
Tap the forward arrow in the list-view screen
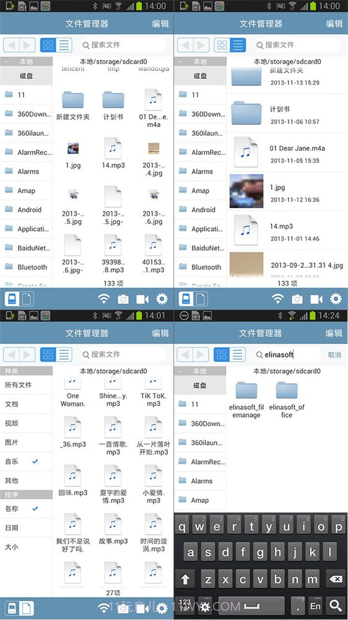pyautogui.click(x=201, y=45)
